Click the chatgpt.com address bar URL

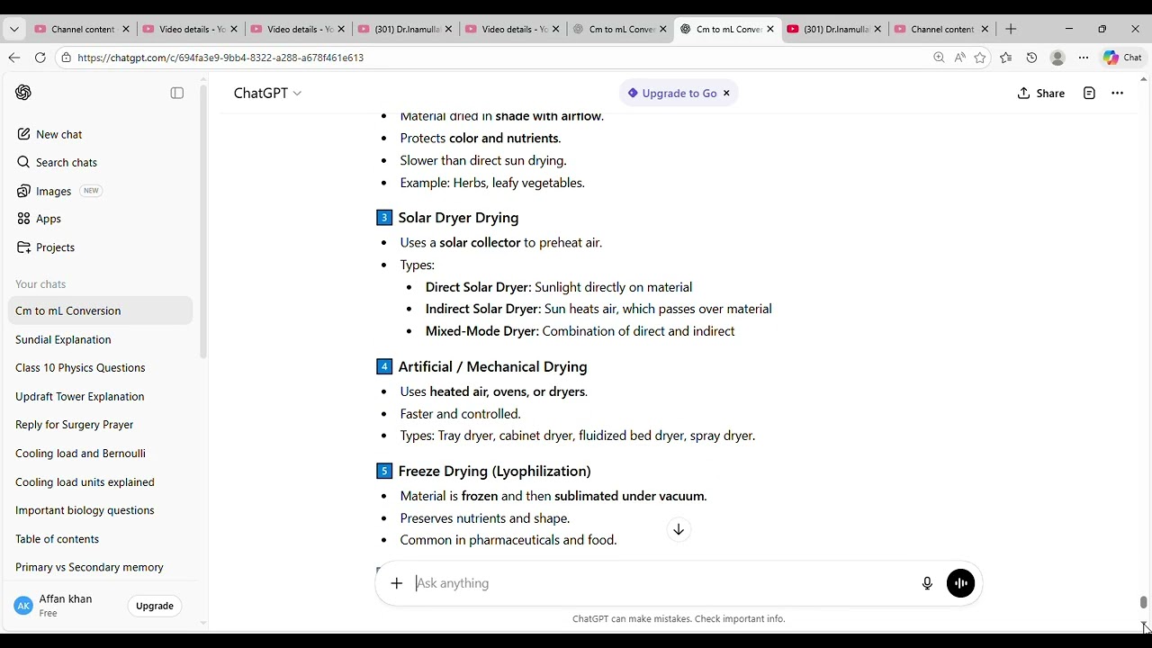[x=220, y=58]
